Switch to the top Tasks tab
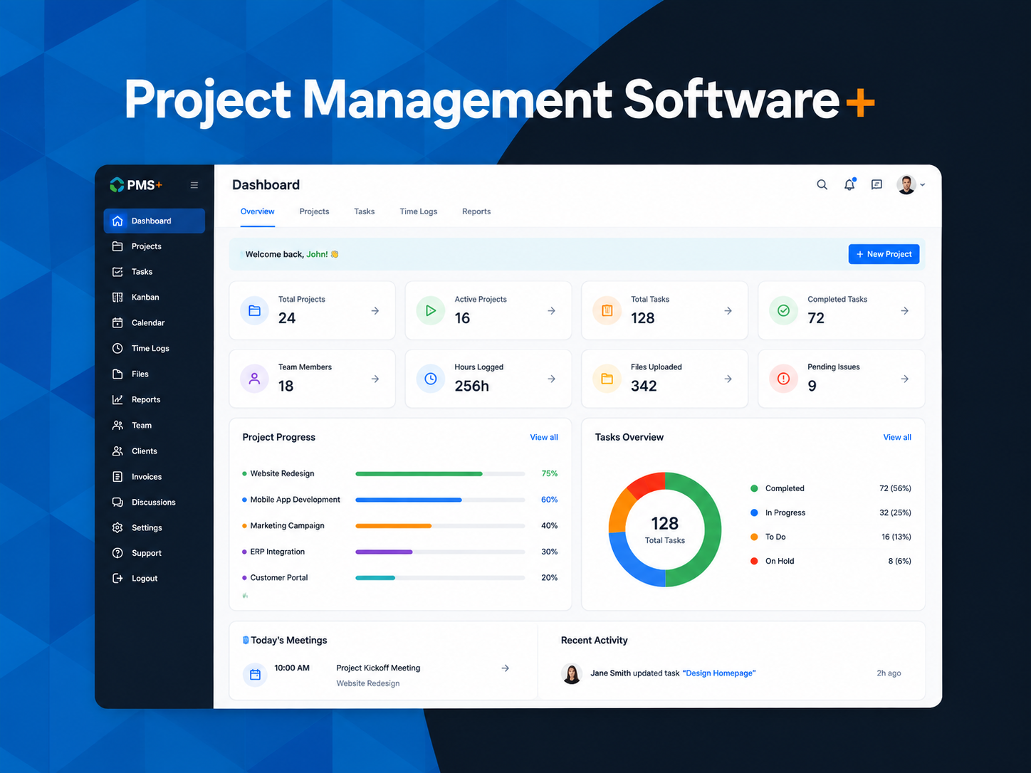This screenshot has height=773, width=1031. [x=365, y=211]
